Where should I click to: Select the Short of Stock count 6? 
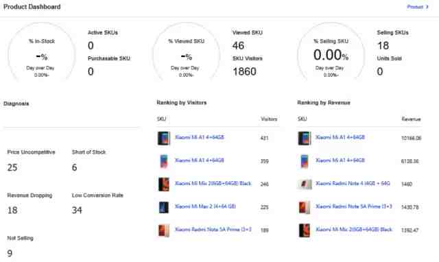point(74,167)
